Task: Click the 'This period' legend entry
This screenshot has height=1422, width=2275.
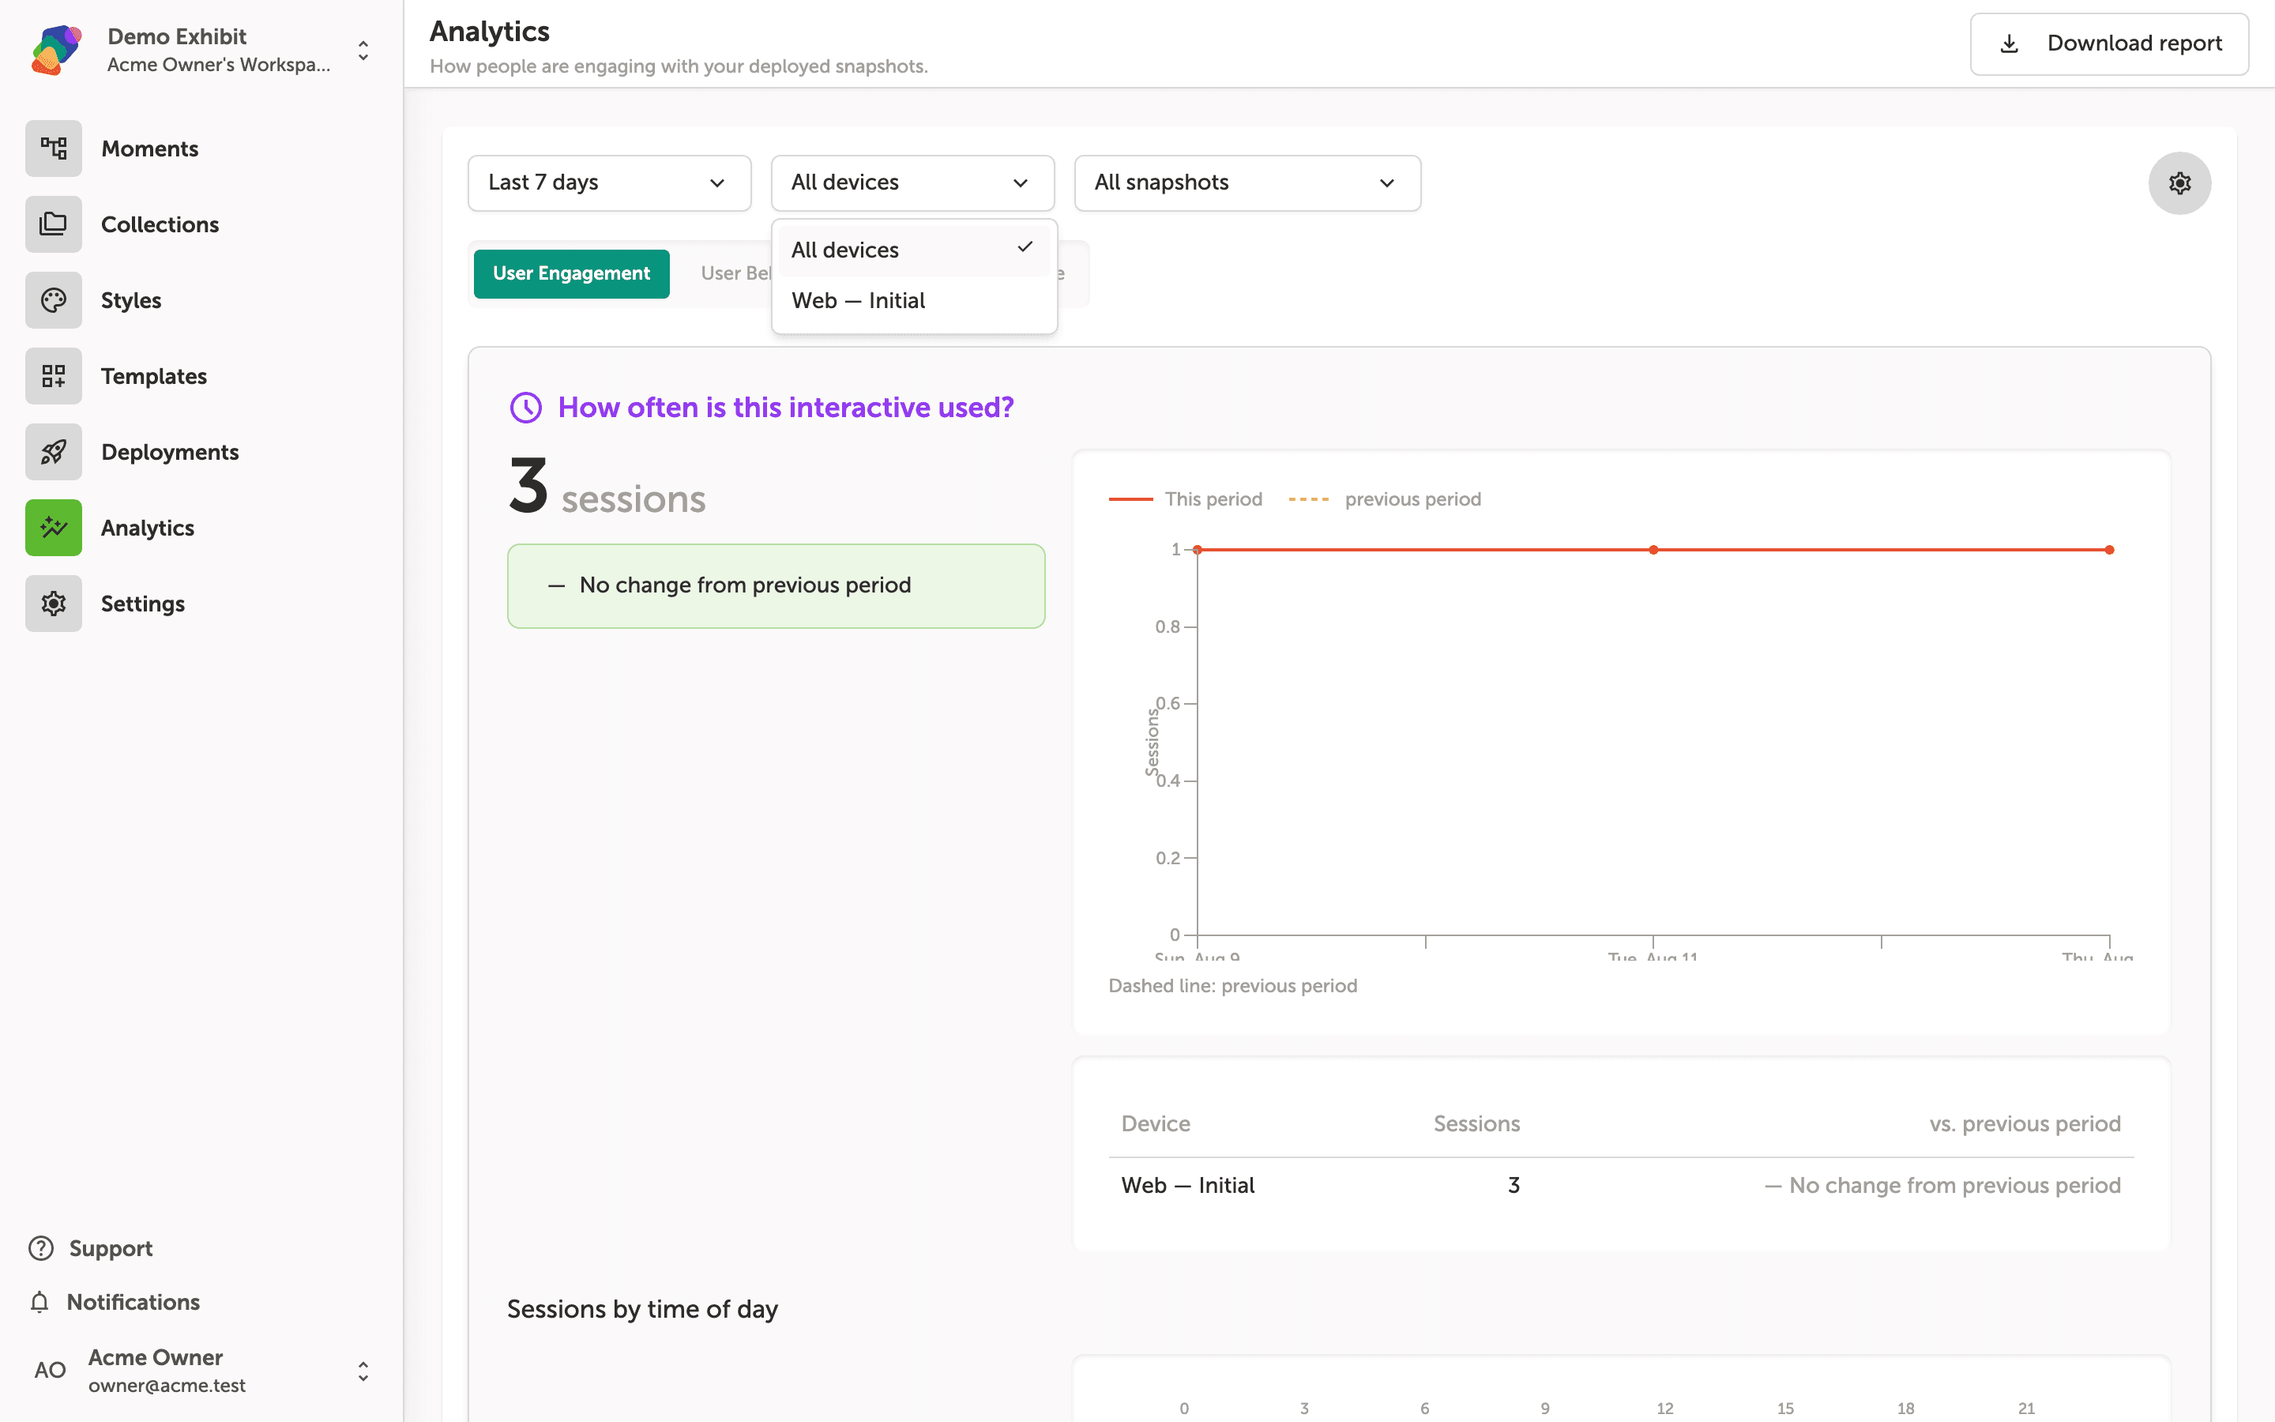Action: 1186,499
